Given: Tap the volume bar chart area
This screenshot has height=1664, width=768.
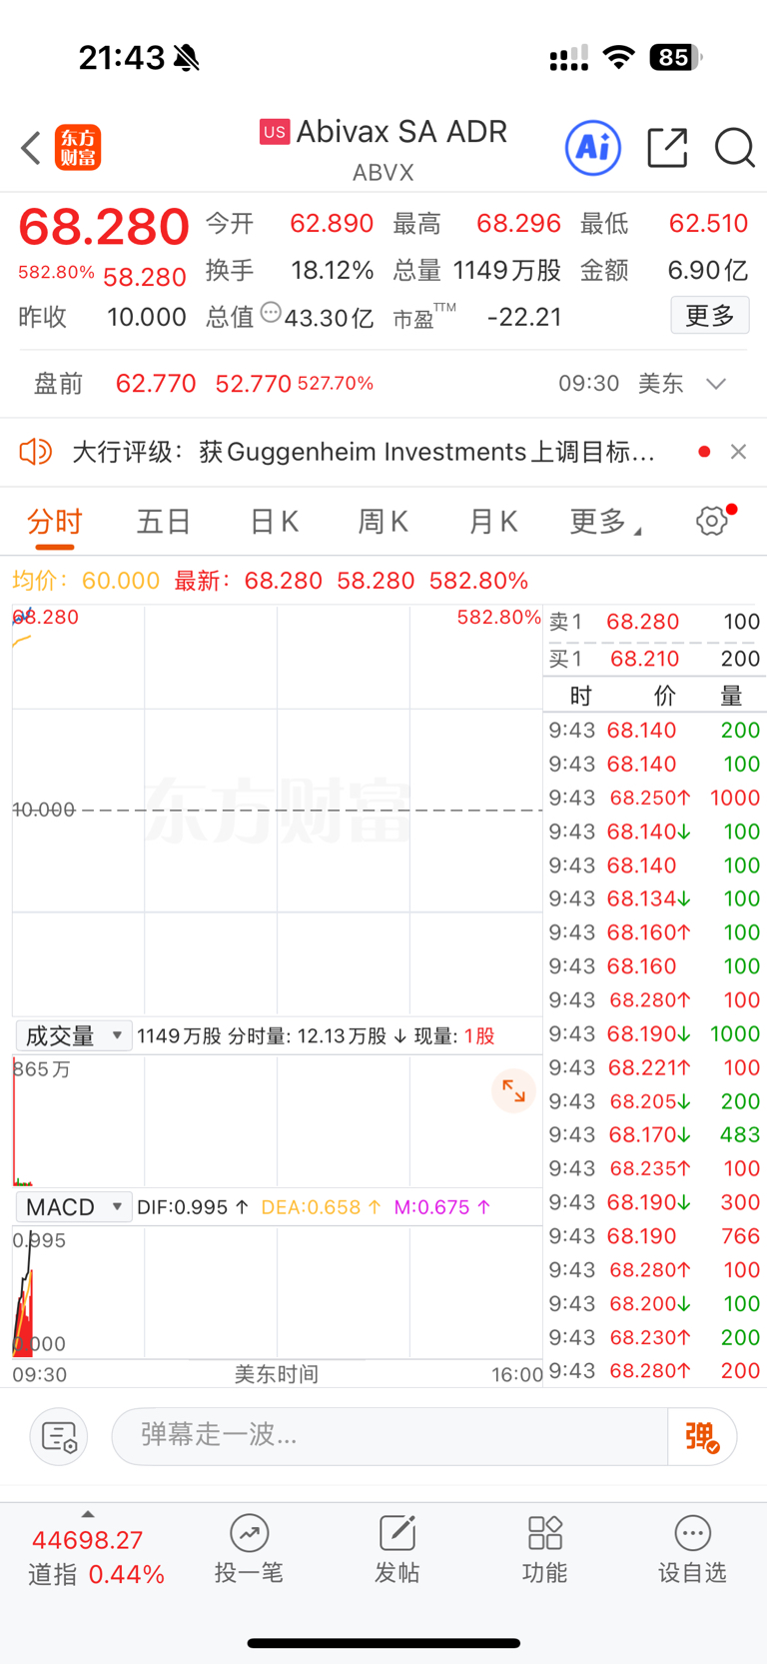Looking at the screenshot, I should coord(278,1121).
